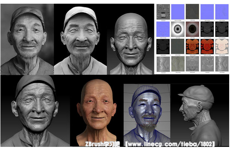Select the dark reddish eye texture thumbnail

coord(192,29)
